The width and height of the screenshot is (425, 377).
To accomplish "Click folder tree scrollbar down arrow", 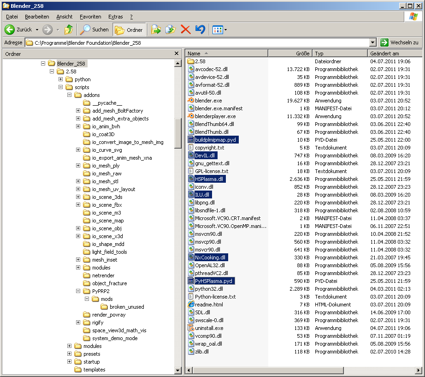I will tap(178, 370).
